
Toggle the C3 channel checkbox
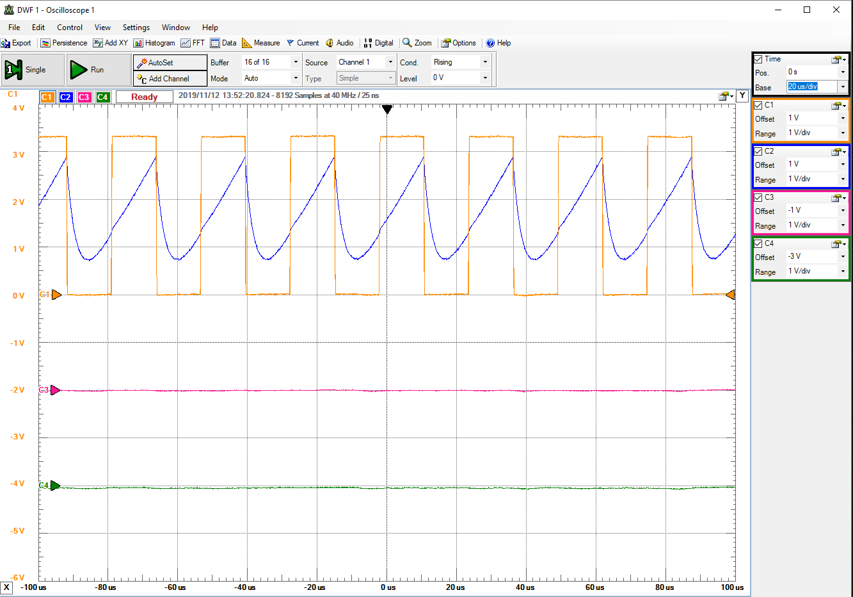pos(758,197)
